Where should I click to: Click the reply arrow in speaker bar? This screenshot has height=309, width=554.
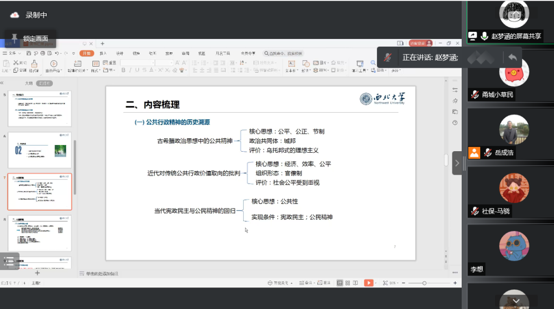[512, 57]
